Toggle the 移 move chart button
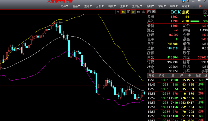 click(144, 12)
